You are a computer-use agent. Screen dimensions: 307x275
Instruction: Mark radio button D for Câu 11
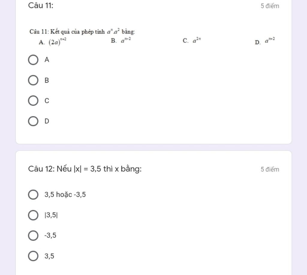click(x=33, y=121)
